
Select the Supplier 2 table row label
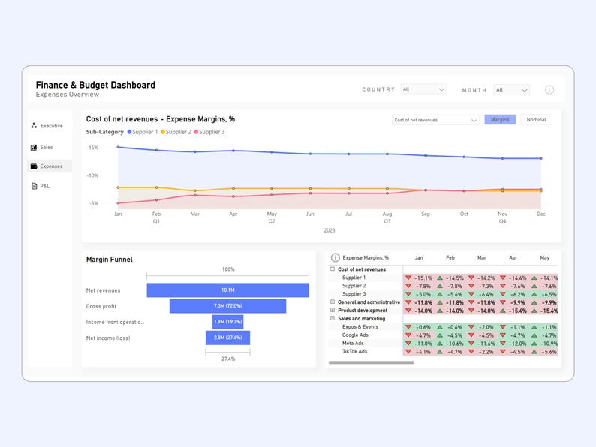coord(354,286)
